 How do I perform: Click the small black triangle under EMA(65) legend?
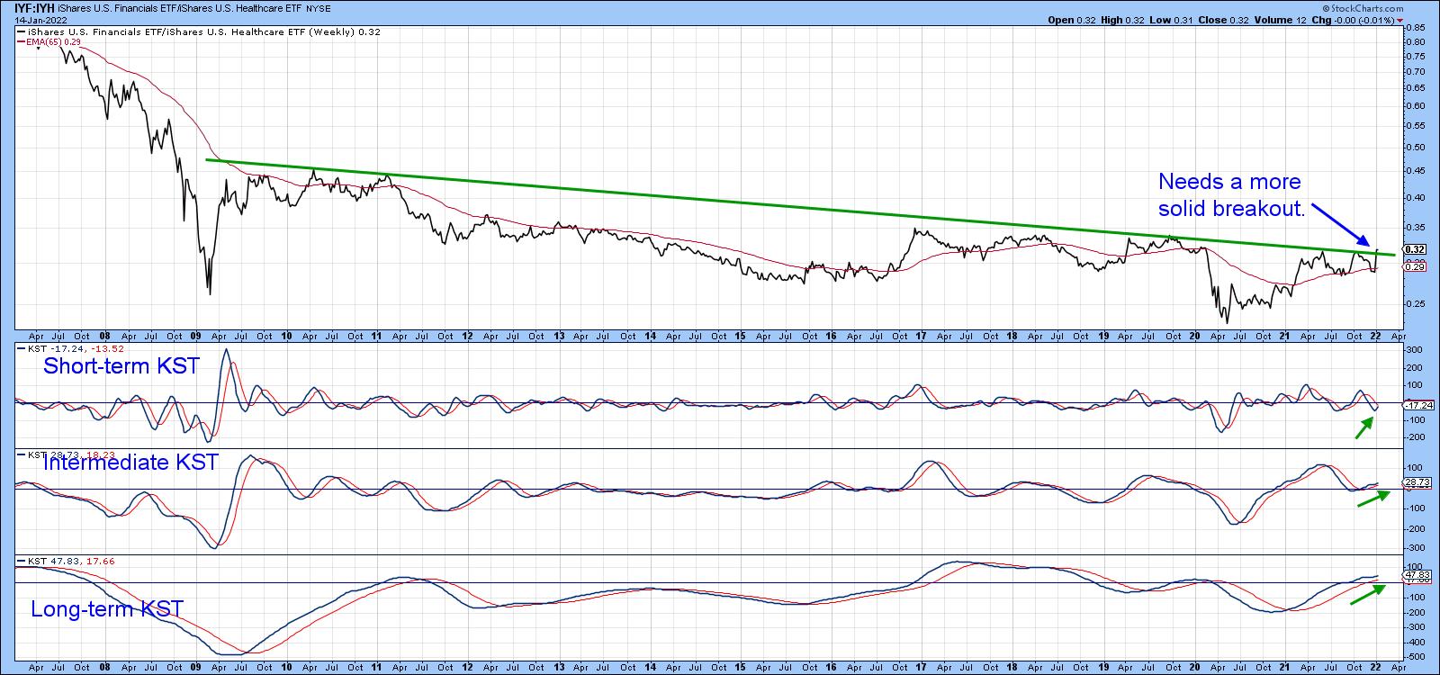(38, 50)
